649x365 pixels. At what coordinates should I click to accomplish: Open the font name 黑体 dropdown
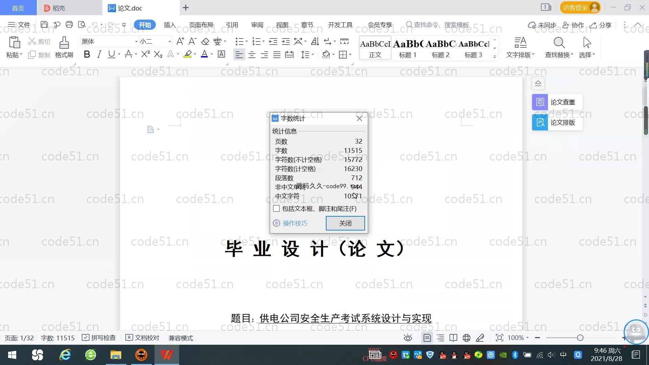coord(136,42)
